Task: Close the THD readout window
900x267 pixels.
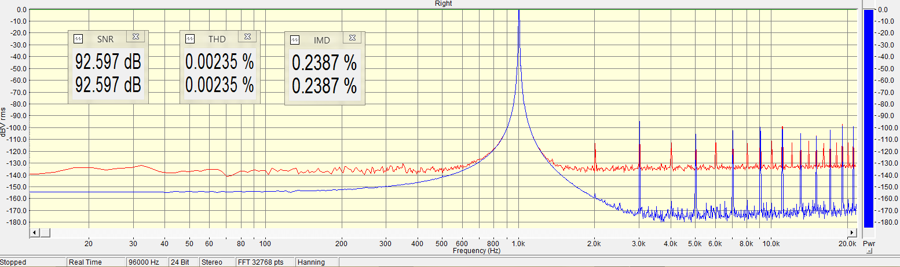Action: (247, 37)
